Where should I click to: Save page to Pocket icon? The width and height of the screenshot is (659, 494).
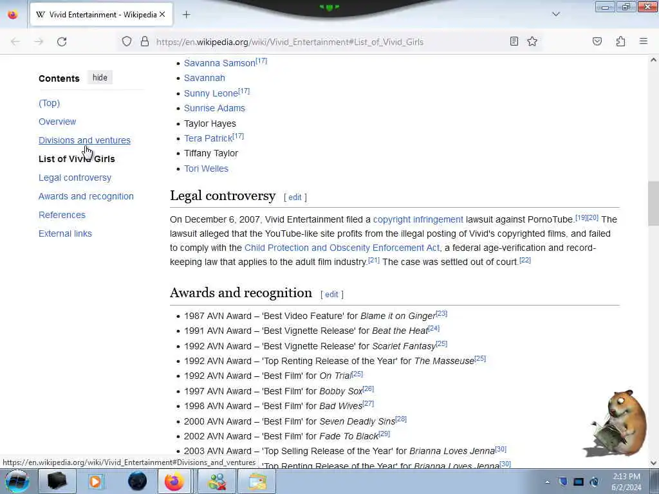click(597, 41)
